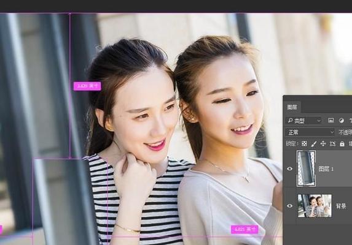This screenshot has height=245, width=352.
Task: Click the 图层 1 layer name
Action: pyautogui.click(x=326, y=169)
